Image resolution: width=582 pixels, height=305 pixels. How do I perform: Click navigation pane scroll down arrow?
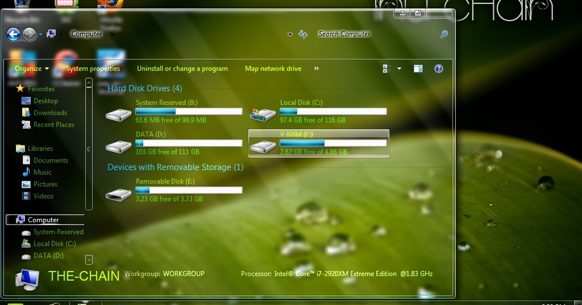pos(89,260)
